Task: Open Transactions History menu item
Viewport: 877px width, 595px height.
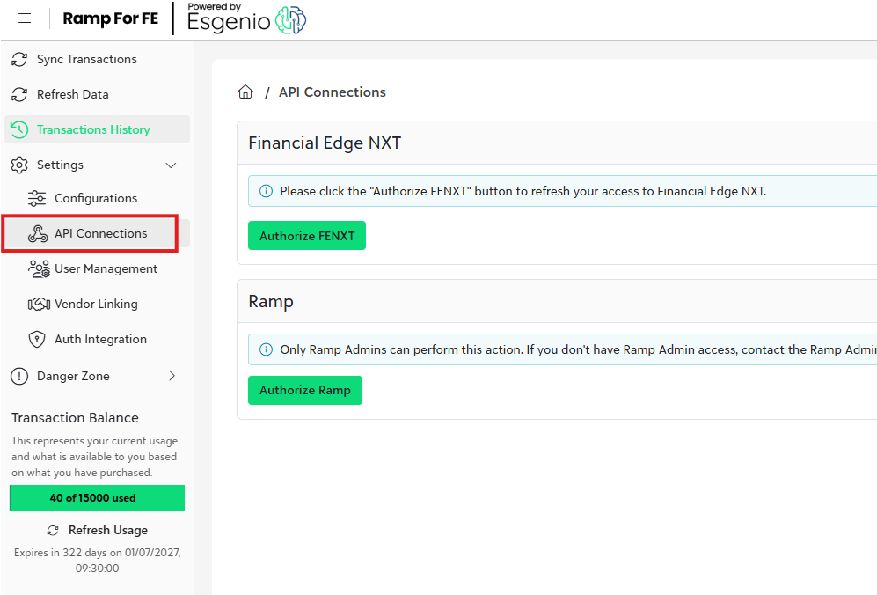Action: (x=98, y=130)
